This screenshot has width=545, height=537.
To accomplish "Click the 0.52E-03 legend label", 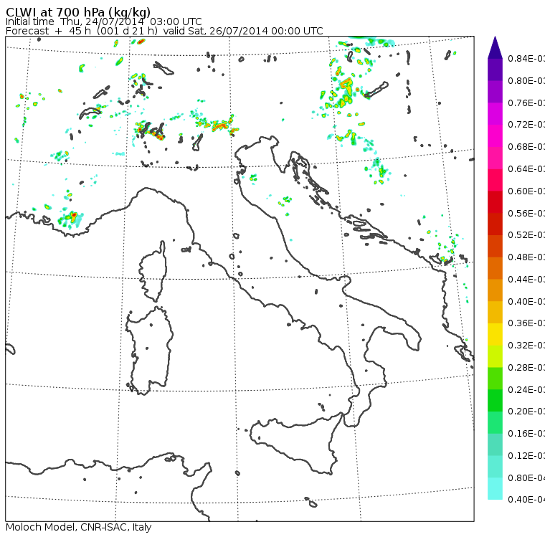I will [526, 235].
